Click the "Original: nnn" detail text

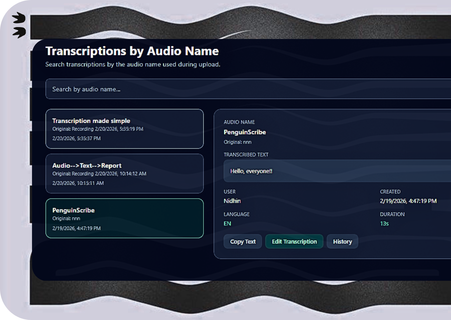point(237,142)
